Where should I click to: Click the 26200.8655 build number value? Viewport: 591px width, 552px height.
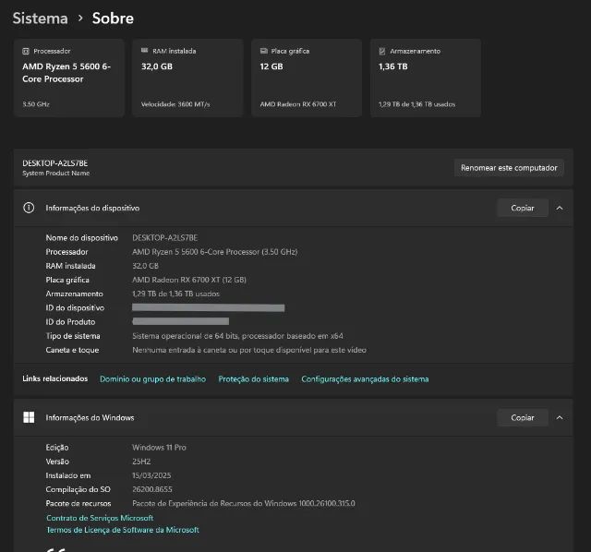coord(152,489)
